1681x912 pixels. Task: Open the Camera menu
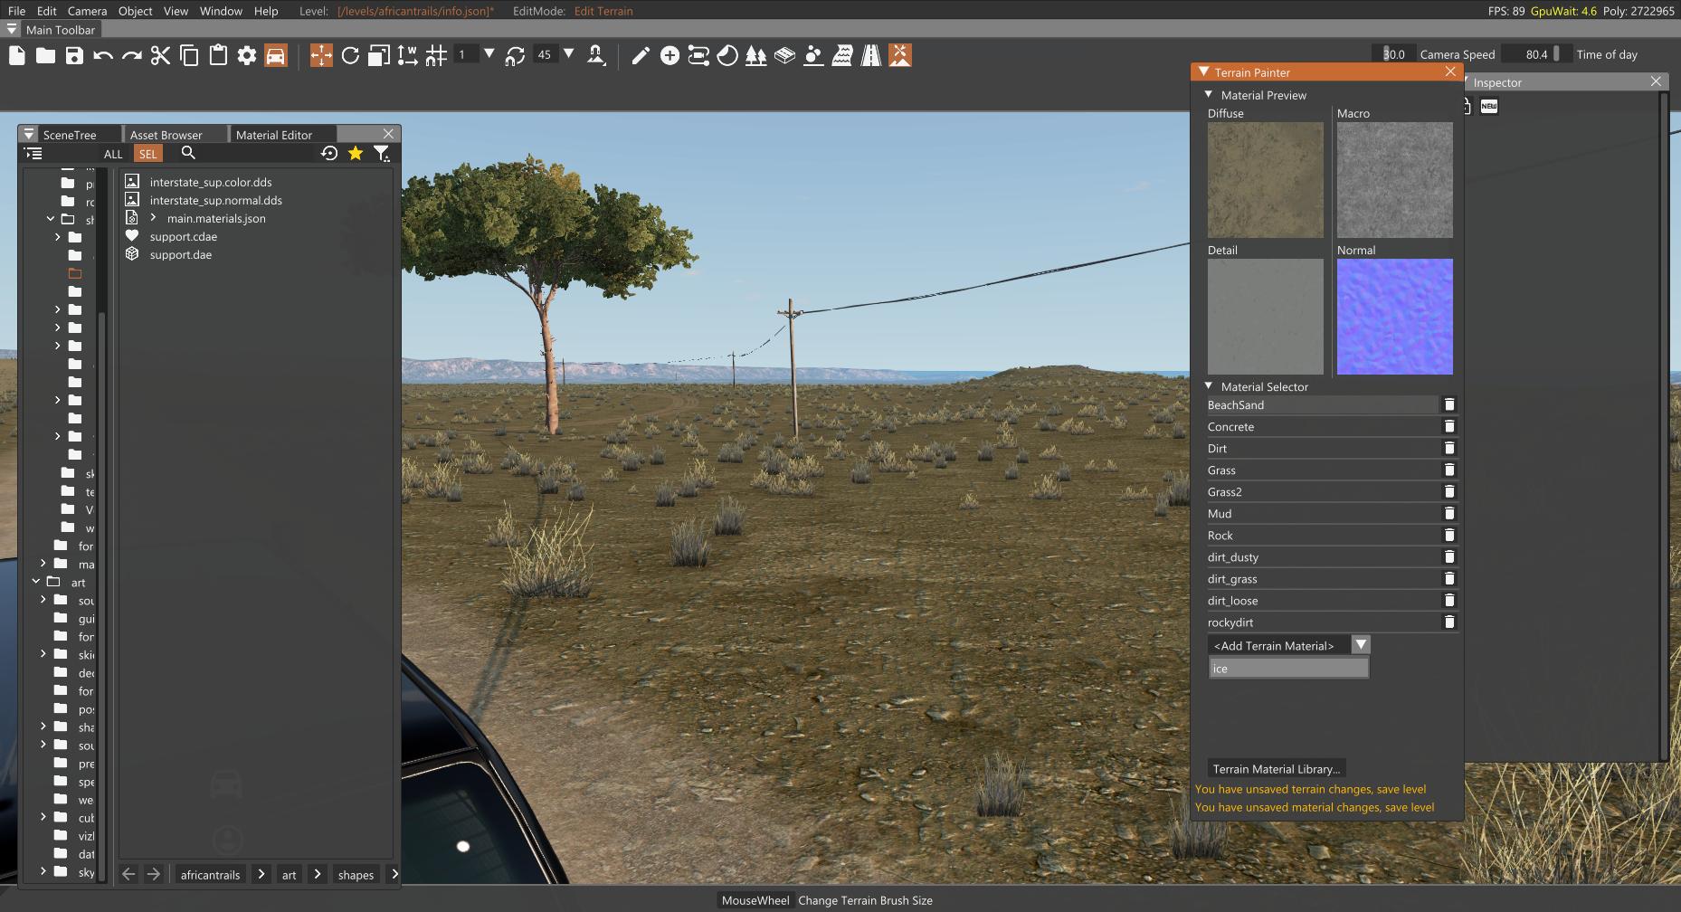(x=87, y=11)
